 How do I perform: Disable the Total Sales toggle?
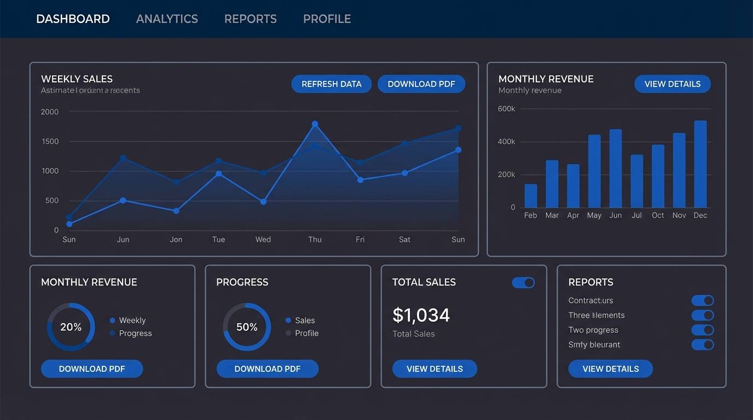523,282
